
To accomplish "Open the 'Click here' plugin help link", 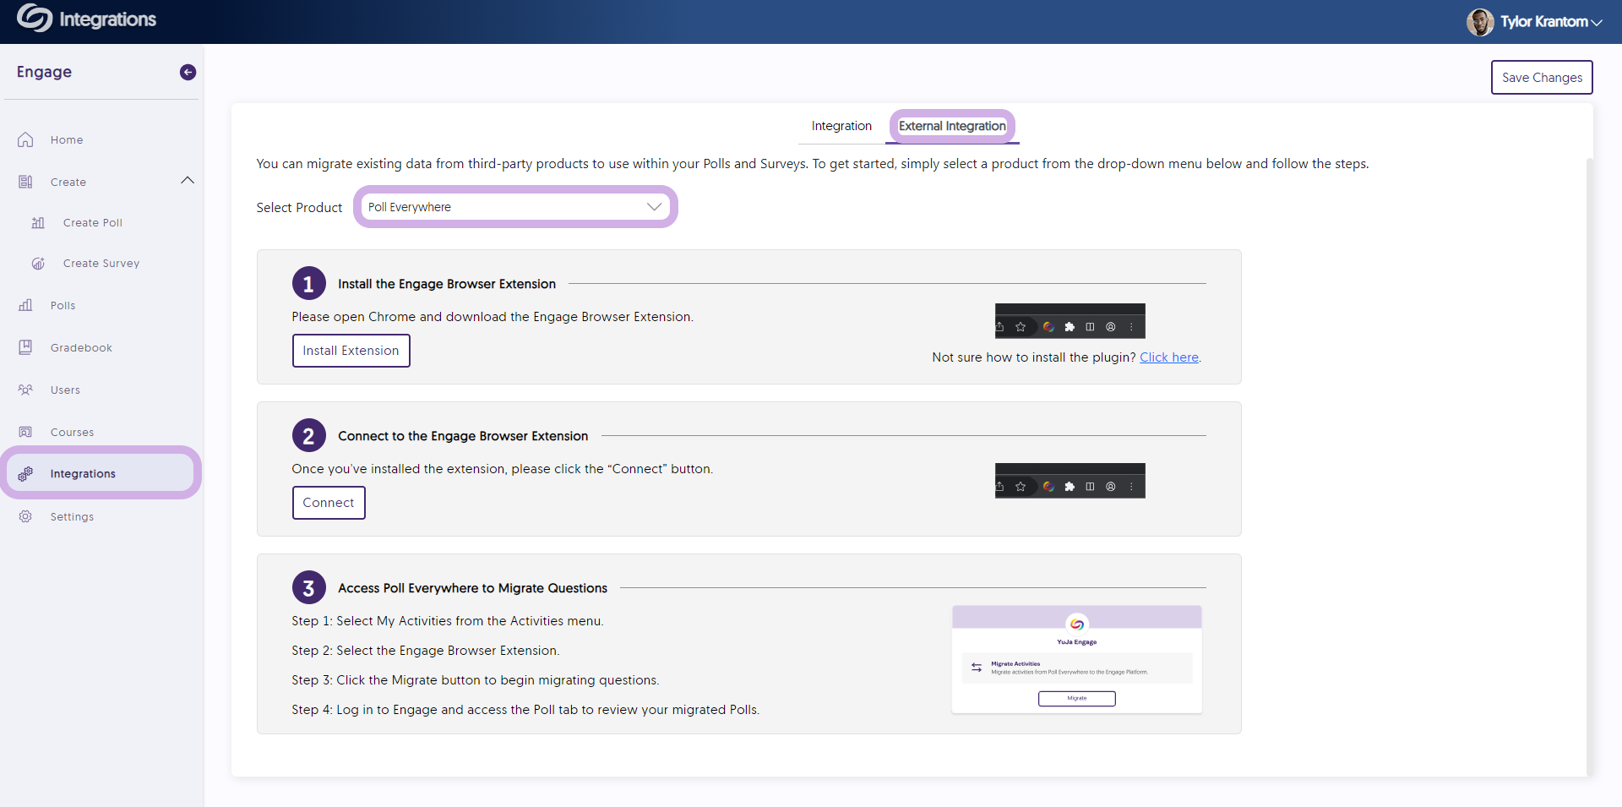I will coord(1169,357).
